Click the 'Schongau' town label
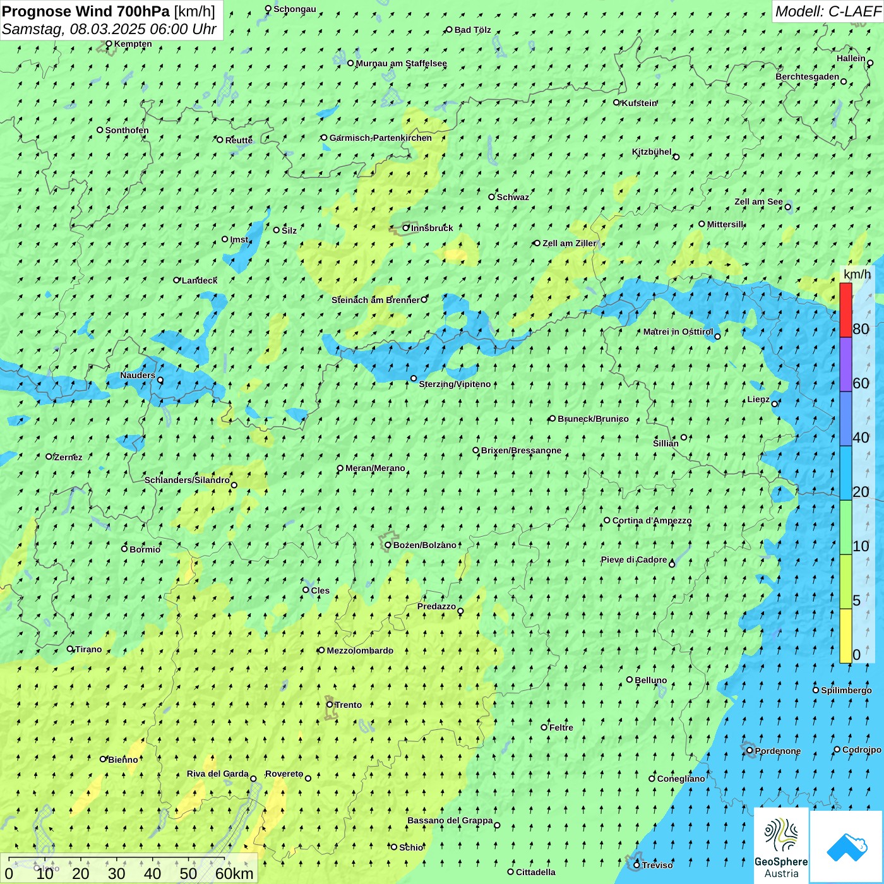 point(295,9)
